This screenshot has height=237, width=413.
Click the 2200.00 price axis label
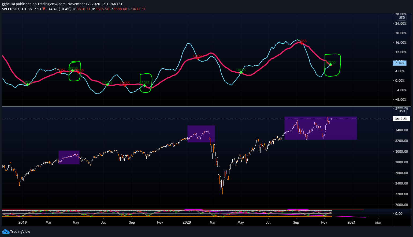point(401,194)
